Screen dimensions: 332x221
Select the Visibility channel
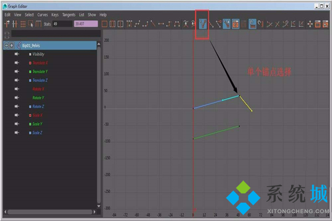click(x=38, y=54)
